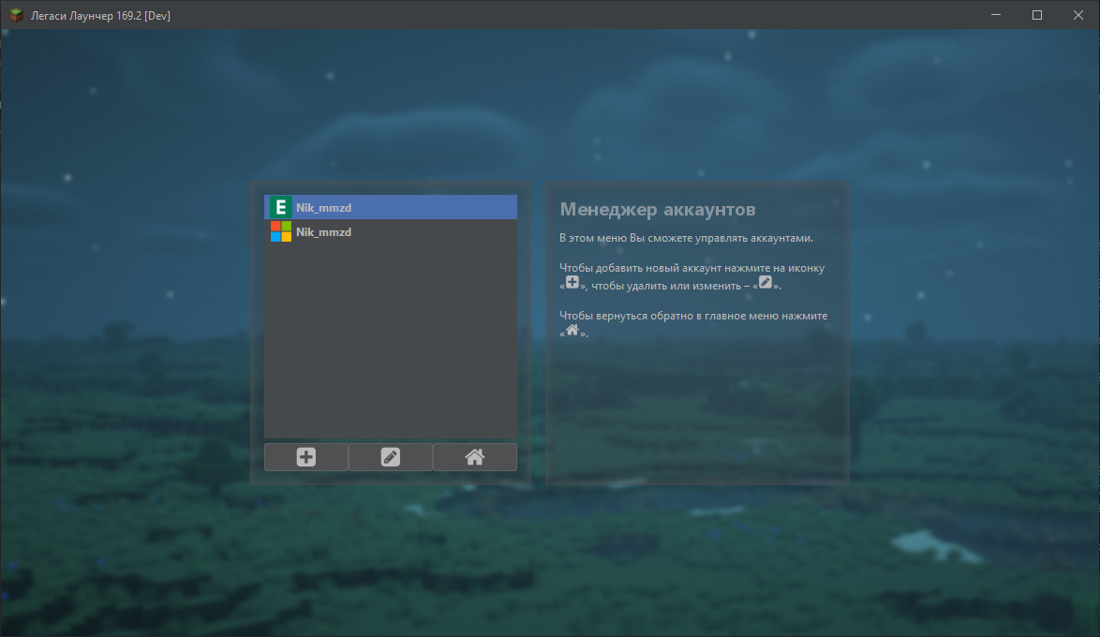Click the «Менеджер аккаунтов» heading
The height and width of the screenshot is (637, 1100).
658,209
